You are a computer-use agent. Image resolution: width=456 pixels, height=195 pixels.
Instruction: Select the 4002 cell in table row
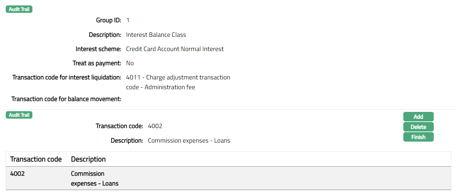(x=18, y=174)
